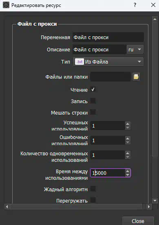Screen dimensions: 159x225
Task: Click the horizontal scrollbar right arrow
Action: click(149, 207)
